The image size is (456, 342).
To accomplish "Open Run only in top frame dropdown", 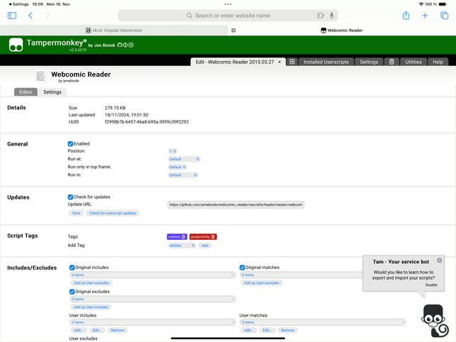I will 177,167.
